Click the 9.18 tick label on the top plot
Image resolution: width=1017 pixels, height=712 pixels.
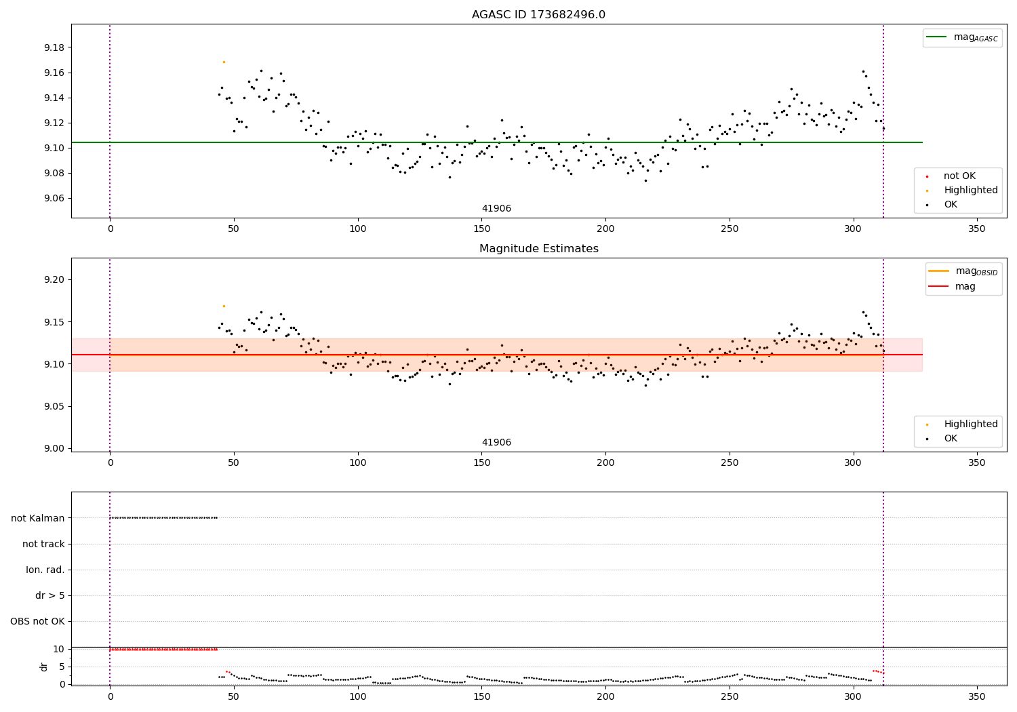(x=54, y=47)
